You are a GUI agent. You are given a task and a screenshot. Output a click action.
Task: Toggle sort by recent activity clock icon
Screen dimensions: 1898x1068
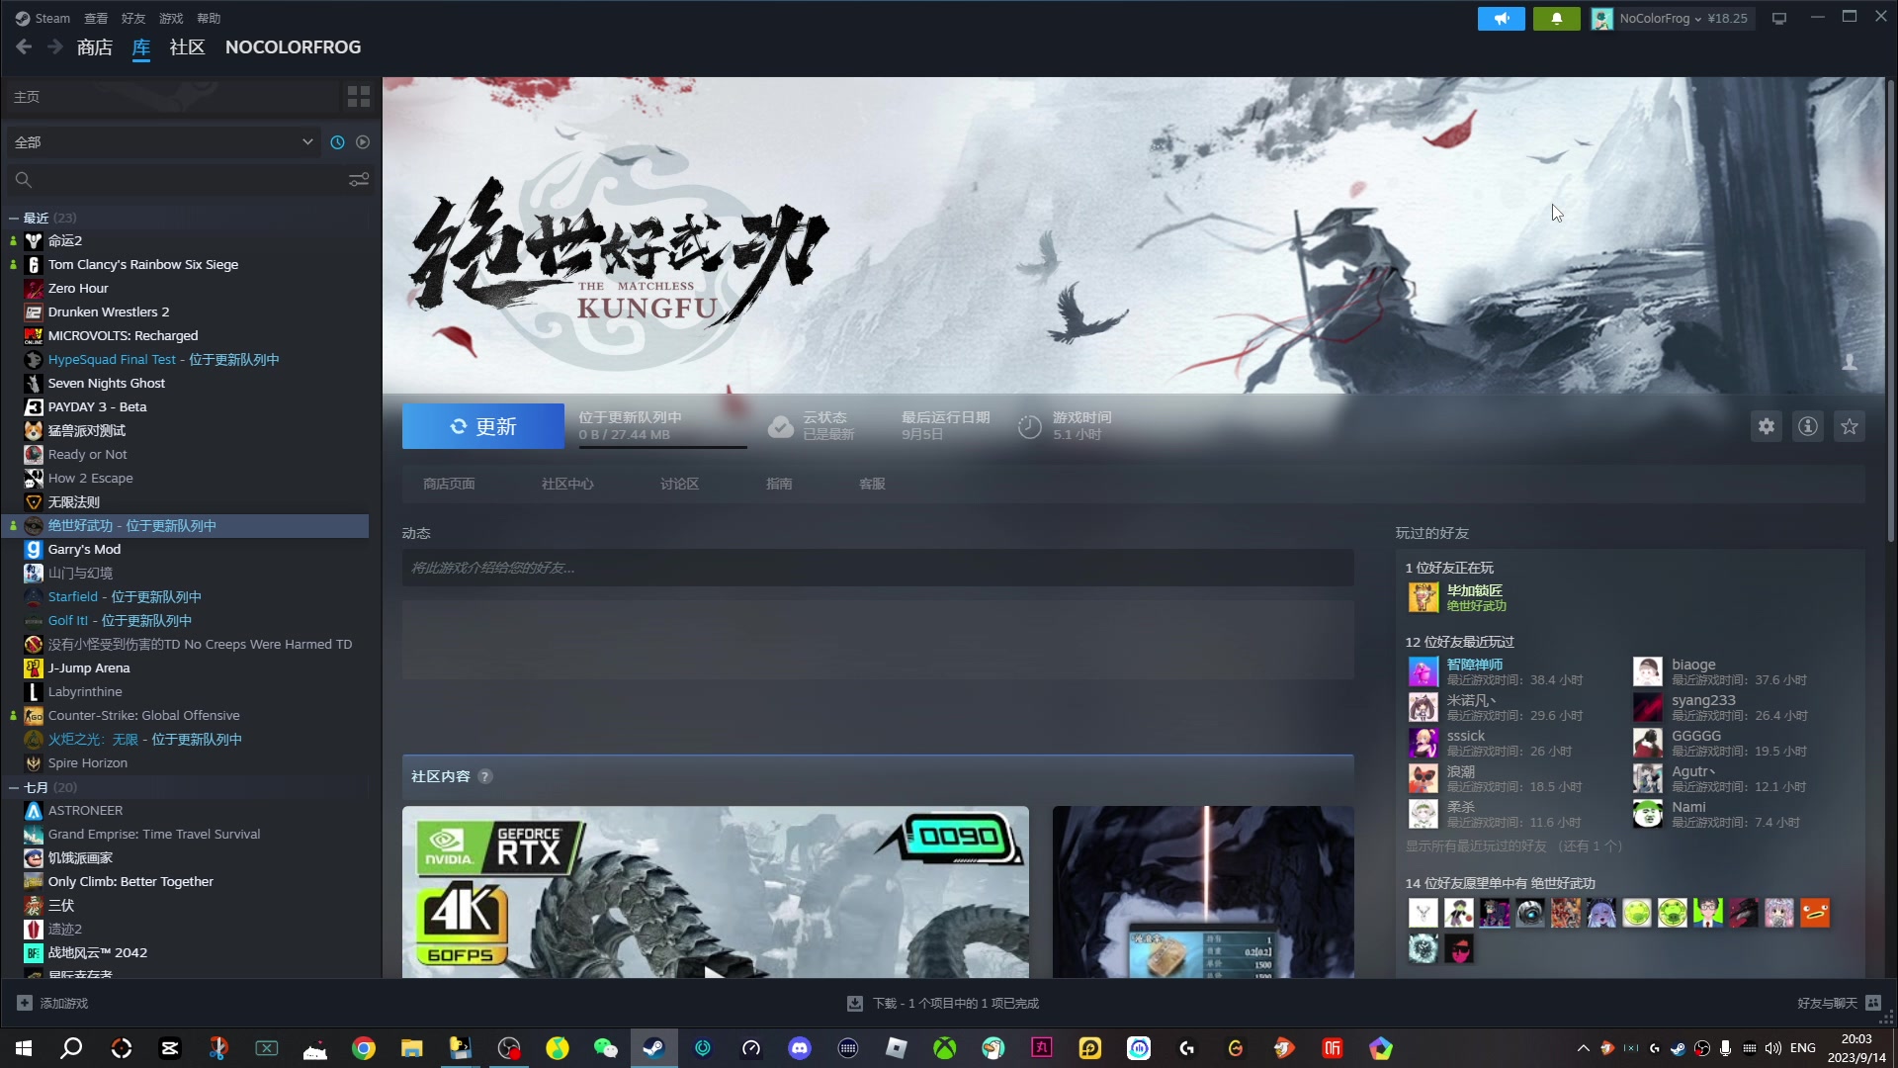(x=337, y=142)
